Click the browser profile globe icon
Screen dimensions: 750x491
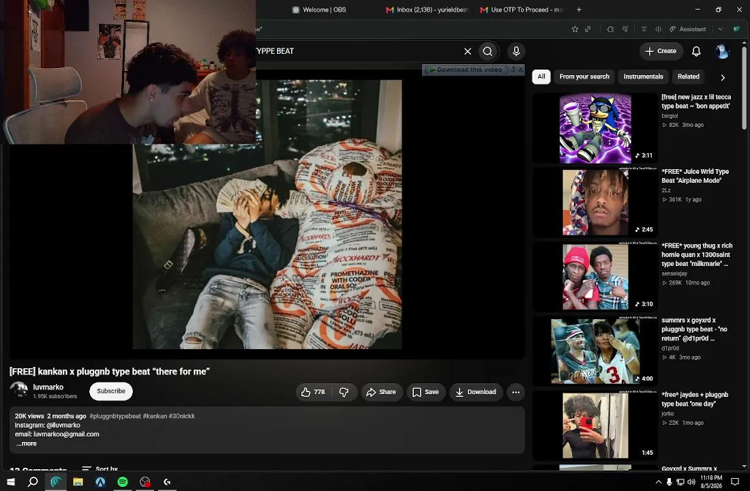tap(736, 29)
